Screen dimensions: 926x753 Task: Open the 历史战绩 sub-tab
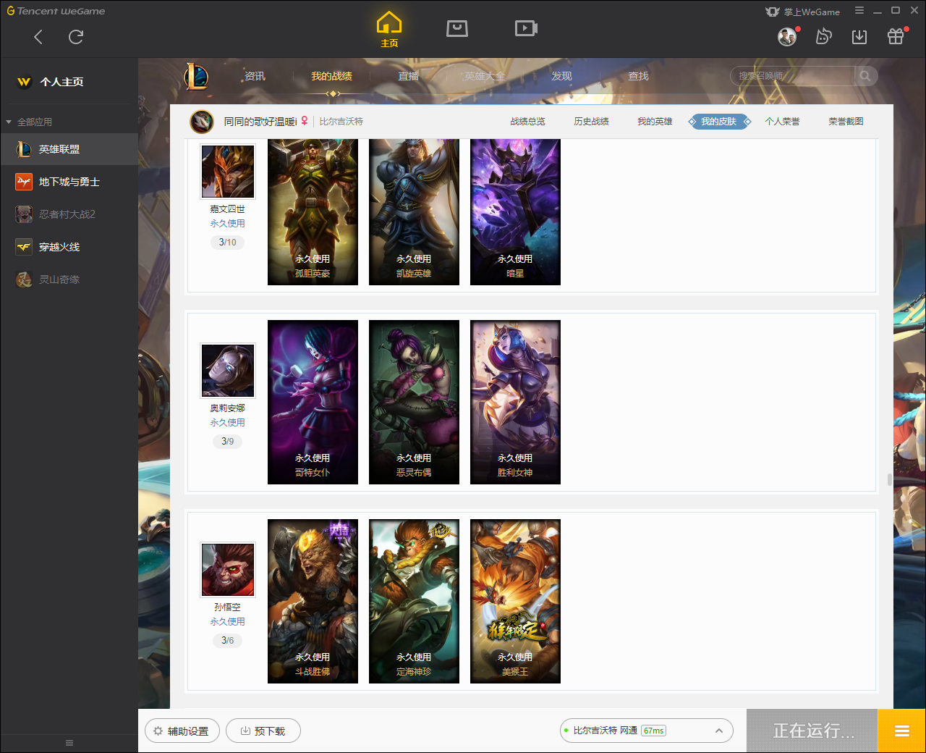point(591,122)
